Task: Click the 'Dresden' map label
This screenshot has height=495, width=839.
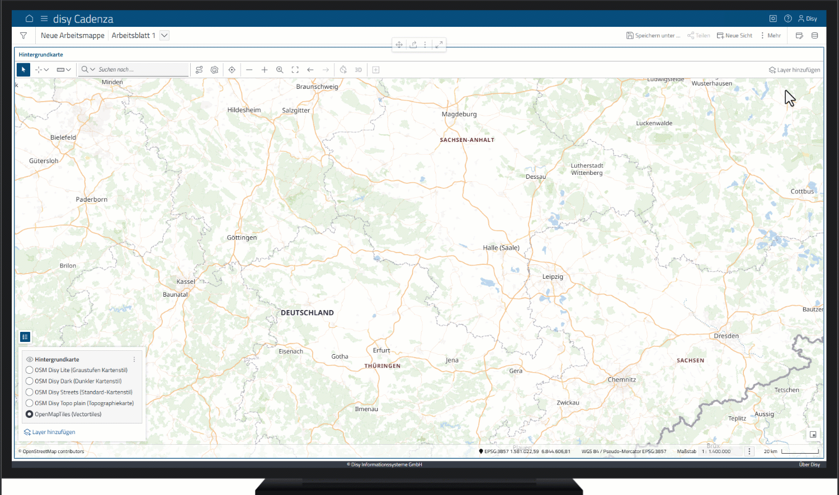Action: click(726, 336)
